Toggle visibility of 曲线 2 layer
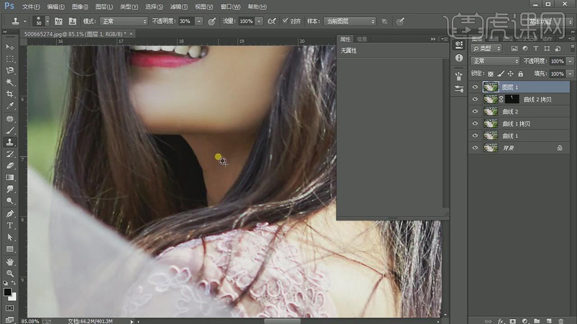 (x=475, y=112)
